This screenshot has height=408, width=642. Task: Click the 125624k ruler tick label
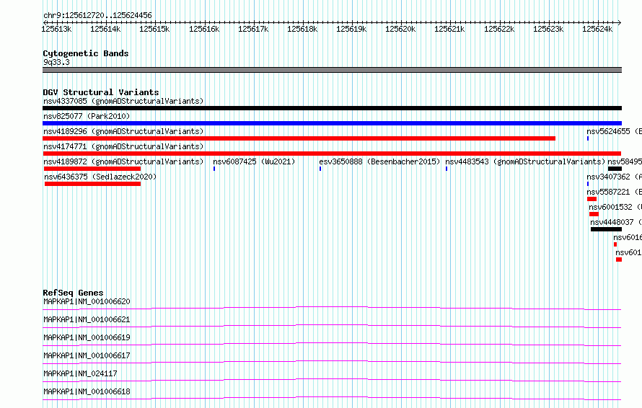pos(597,29)
